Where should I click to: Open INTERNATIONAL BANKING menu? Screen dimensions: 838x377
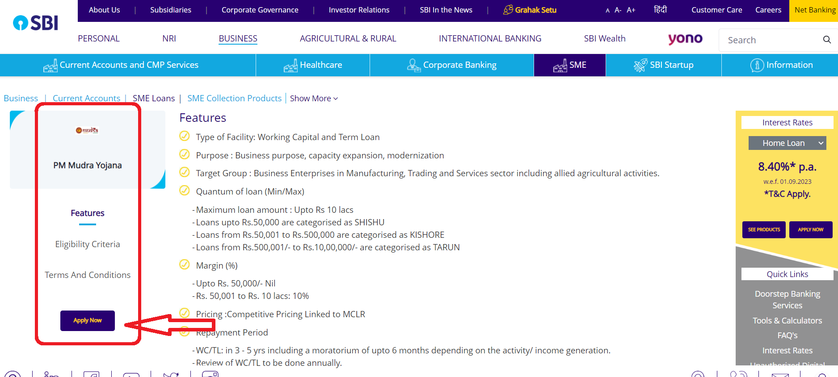(490, 38)
